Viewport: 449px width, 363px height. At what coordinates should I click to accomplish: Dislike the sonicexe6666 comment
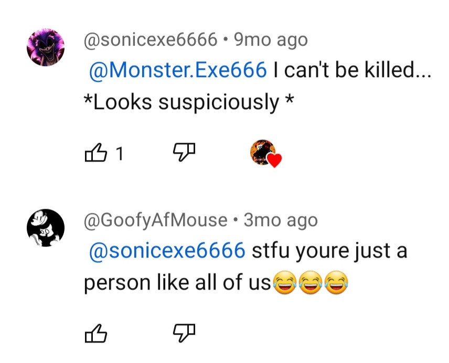click(184, 152)
